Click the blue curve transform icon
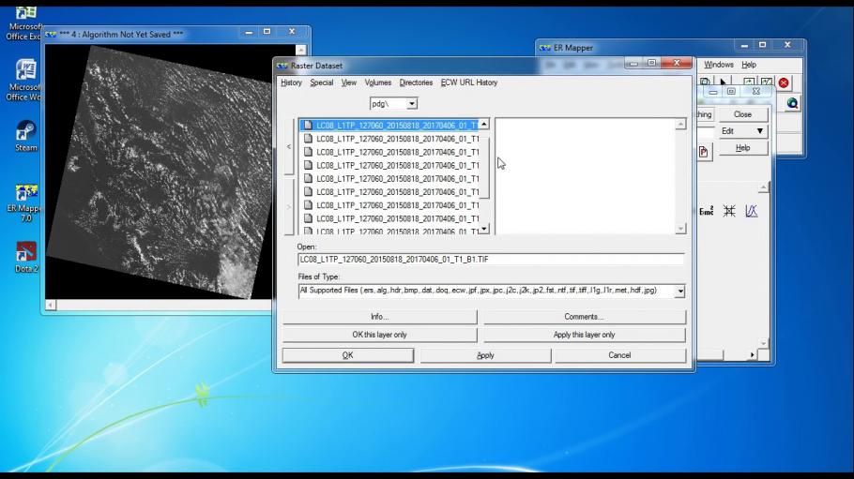854x479 pixels. 752,211
